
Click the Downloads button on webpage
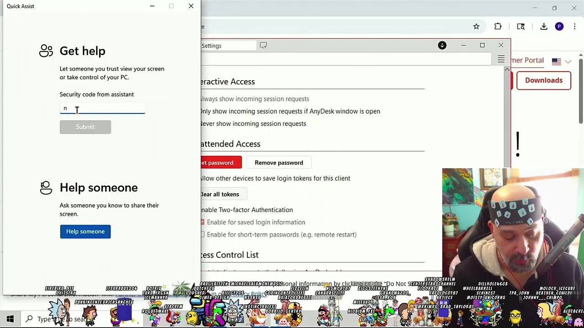click(544, 80)
